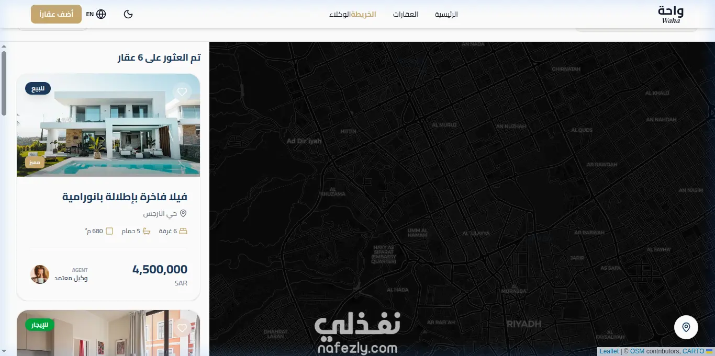This screenshot has height=356, width=715.
Task: Switch language using the globe EN button
Action: click(x=96, y=14)
